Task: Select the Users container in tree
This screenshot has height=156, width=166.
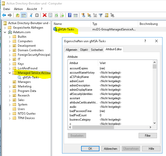Action: [21, 109]
